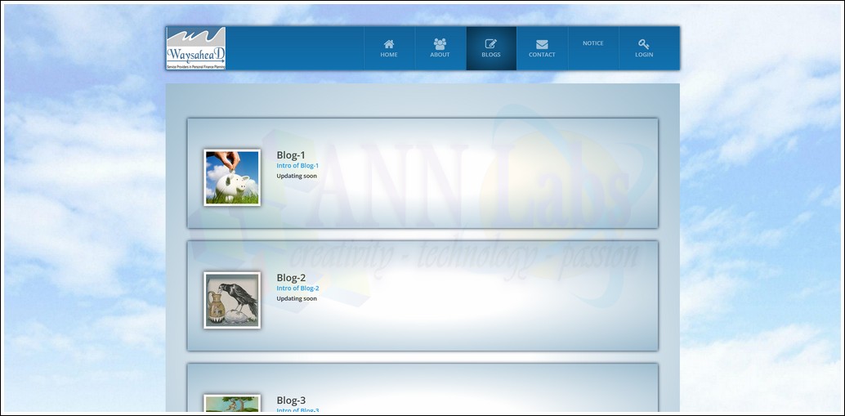Go to the HOME menu label
The image size is (845, 416).
click(x=389, y=55)
